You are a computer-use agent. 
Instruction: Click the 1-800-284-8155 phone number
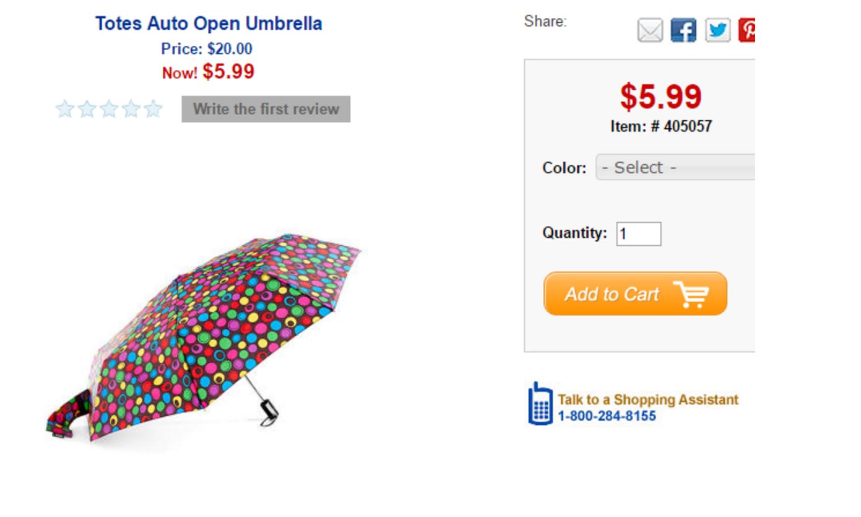click(x=607, y=416)
